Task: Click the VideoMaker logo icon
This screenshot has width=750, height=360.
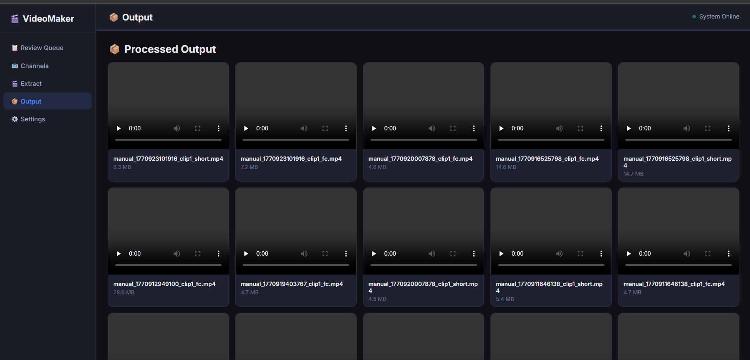Action: (x=15, y=18)
